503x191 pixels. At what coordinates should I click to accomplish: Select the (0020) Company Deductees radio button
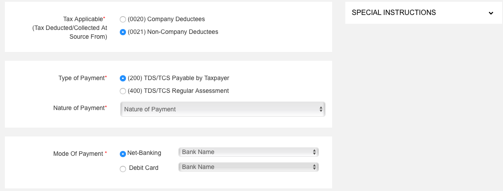(x=123, y=19)
